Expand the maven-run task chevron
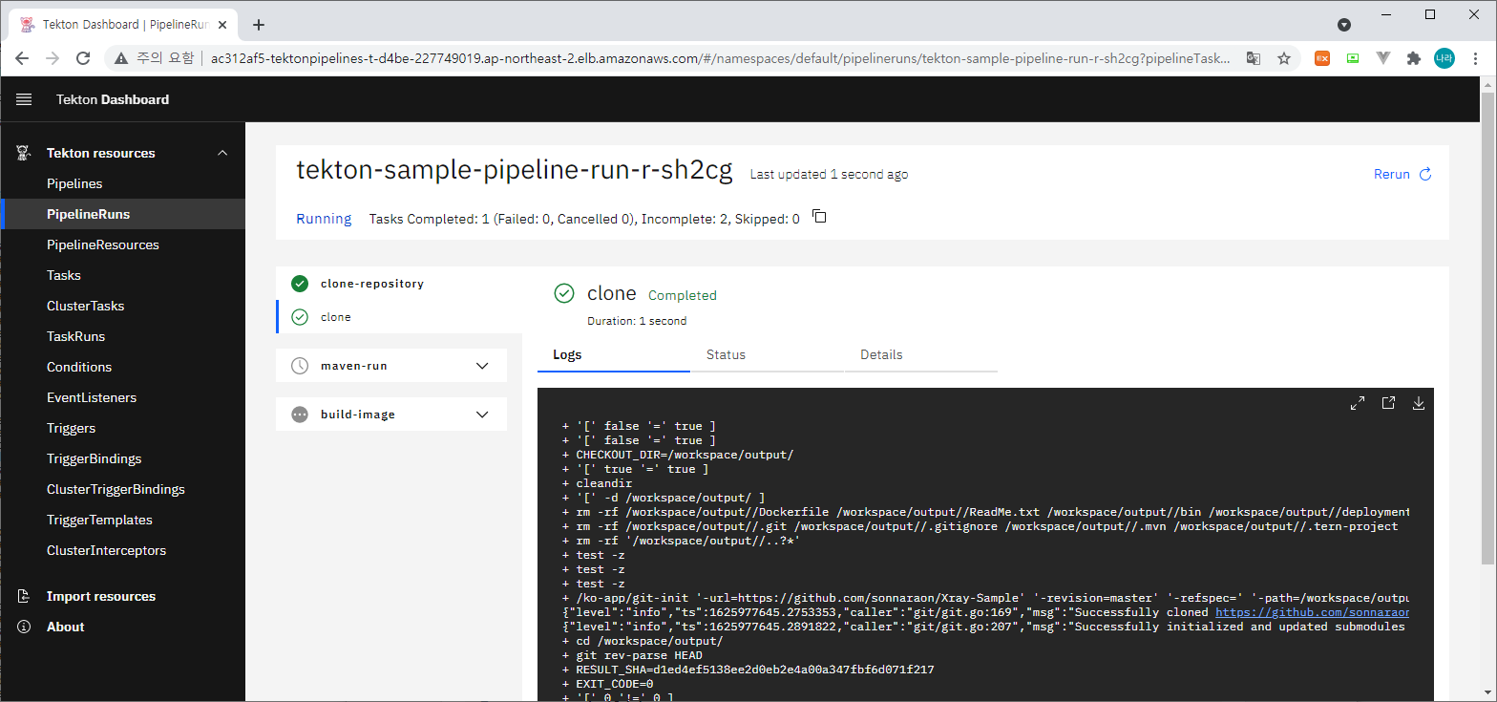Screen dimensions: 1497x702 tap(482, 366)
